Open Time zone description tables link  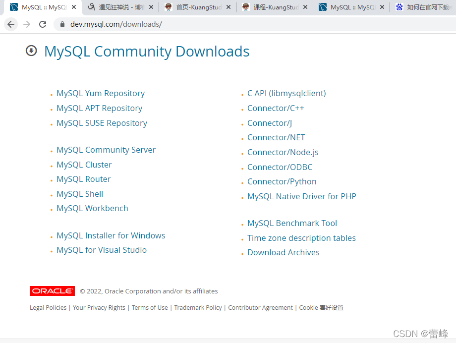(x=301, y=238)
